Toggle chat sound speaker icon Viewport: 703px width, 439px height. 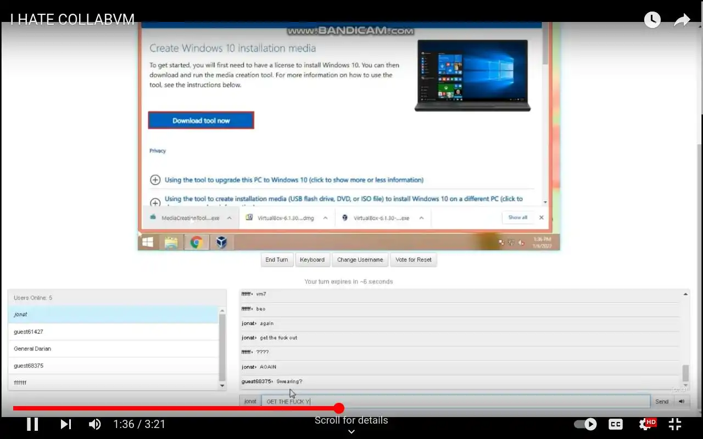coord(682,402)
